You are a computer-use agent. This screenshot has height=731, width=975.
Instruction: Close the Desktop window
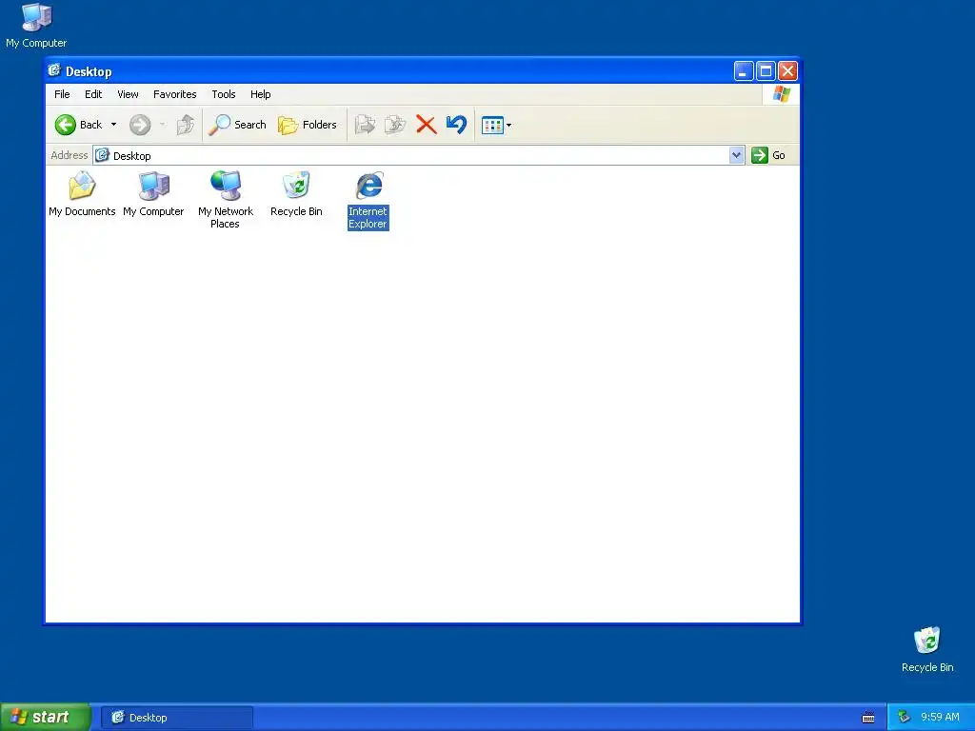[787, 71]
